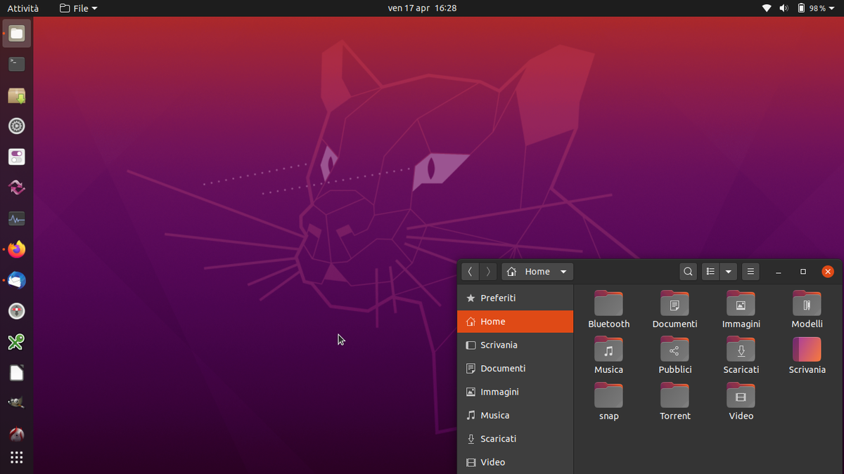844x474 pixels.
Task: Select Home in the sidebar
Action: coord(516,322)
